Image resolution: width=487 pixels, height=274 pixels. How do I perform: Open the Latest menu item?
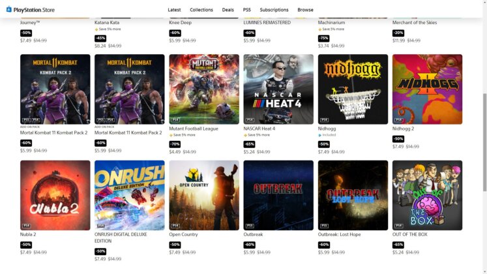point(174,10)
